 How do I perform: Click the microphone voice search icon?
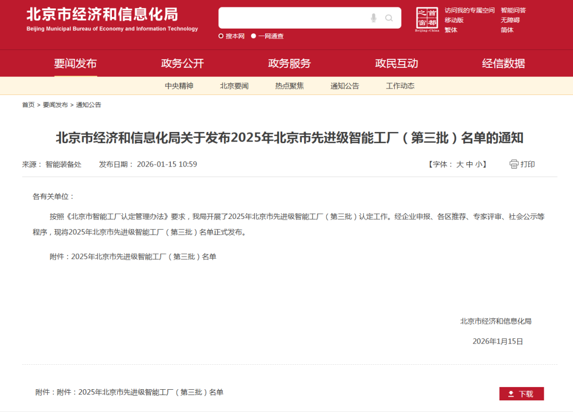[374, 18]
